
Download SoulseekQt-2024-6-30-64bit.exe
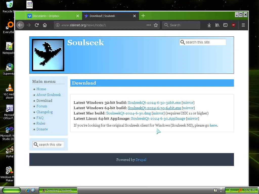pyautogui.click(x=154, y=108)
